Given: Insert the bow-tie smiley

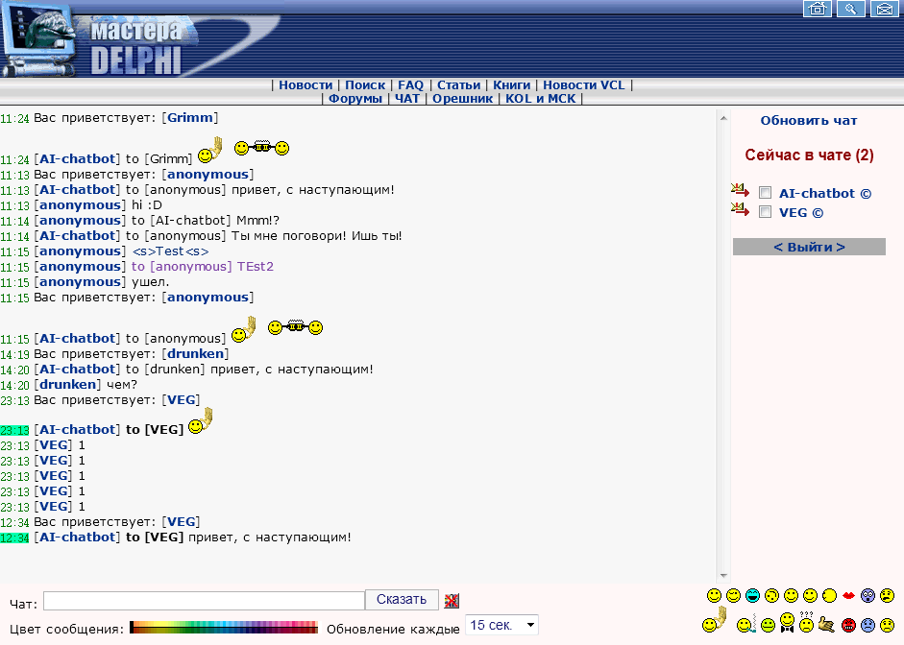Looking at the screenshot, I should (787, 624).
